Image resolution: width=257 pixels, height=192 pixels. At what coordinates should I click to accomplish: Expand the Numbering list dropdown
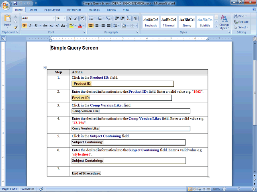tap(104, 18)
